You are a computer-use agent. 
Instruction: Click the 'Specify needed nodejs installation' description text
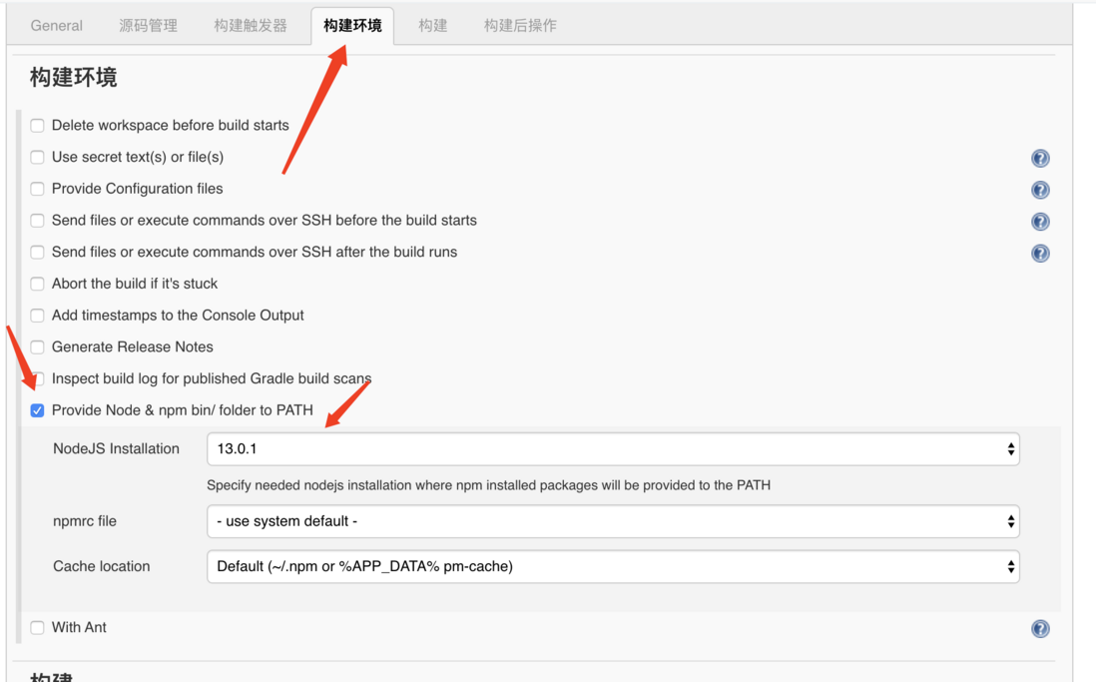point(488,485)
